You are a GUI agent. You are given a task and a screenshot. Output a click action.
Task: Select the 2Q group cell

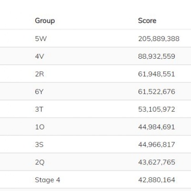coord(40,162)
